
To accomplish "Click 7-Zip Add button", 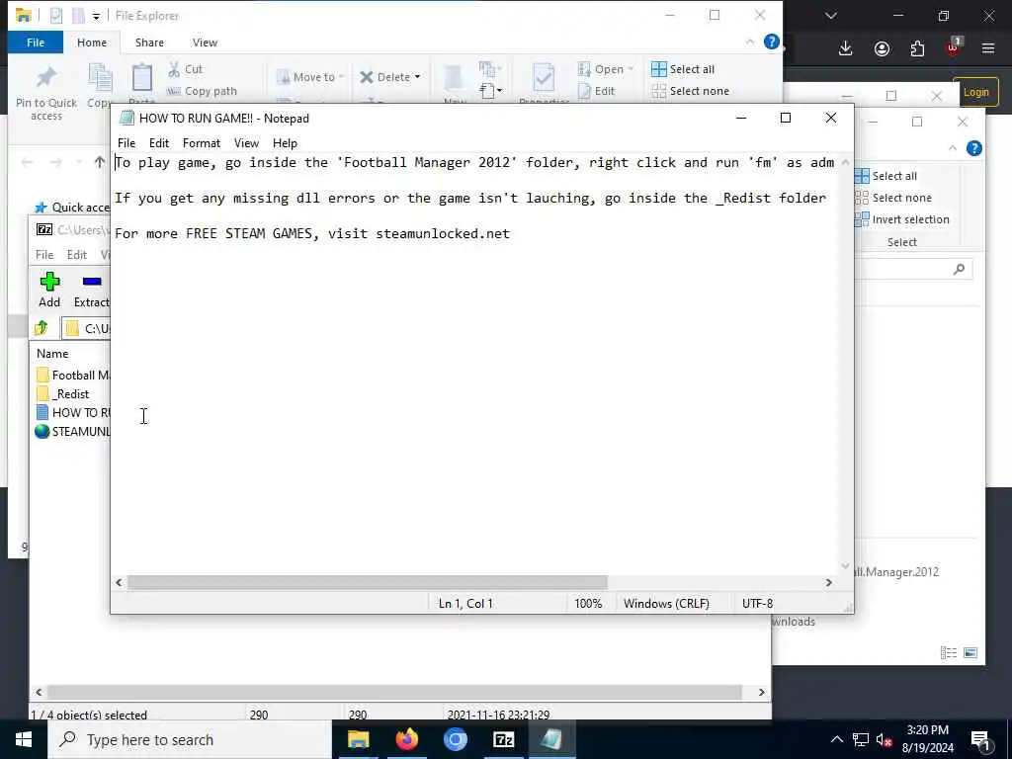I will 49,290.
